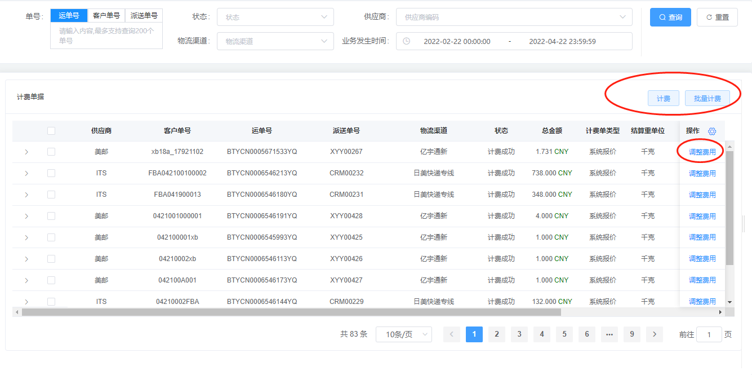This screenshot has height=375, width=752.
Task: Click the 单号 multi-line input area
Action: pyautogui.click(x=106, y=36)
